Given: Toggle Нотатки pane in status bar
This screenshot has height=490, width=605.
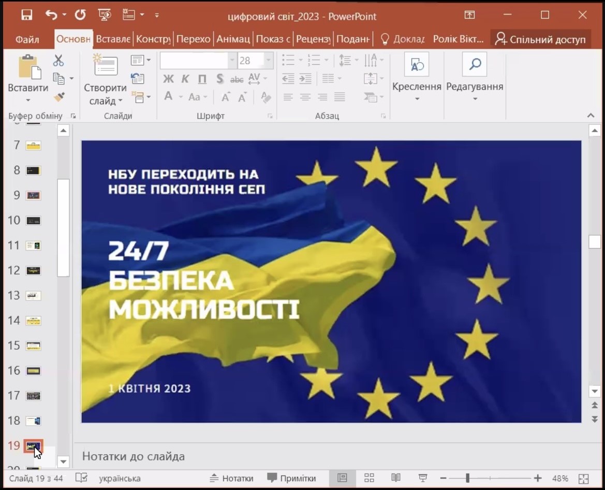Looking at the screenshot, I should (231, 478).
